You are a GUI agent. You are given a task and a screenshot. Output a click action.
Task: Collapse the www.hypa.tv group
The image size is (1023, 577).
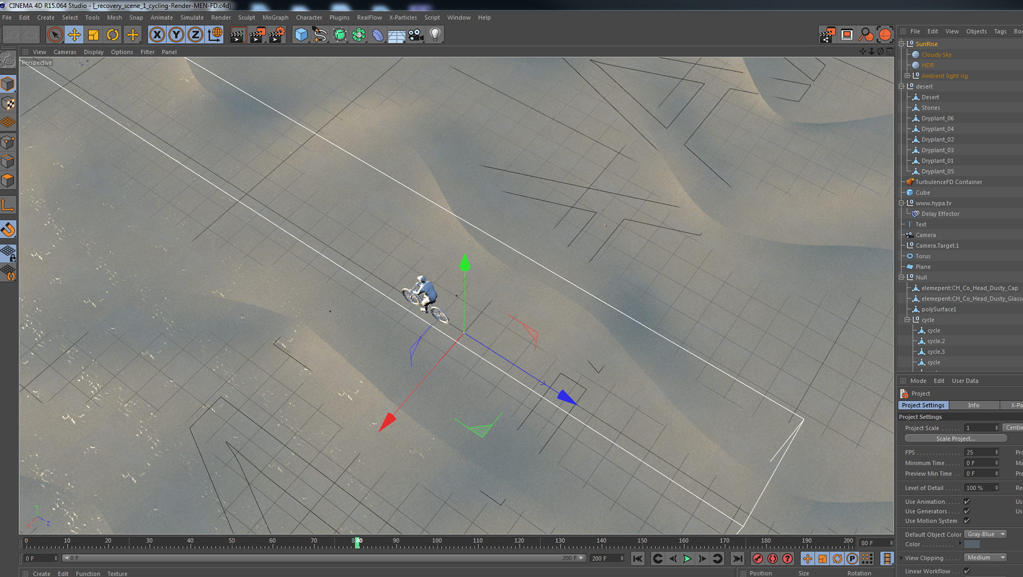click(x=902, y=203)
